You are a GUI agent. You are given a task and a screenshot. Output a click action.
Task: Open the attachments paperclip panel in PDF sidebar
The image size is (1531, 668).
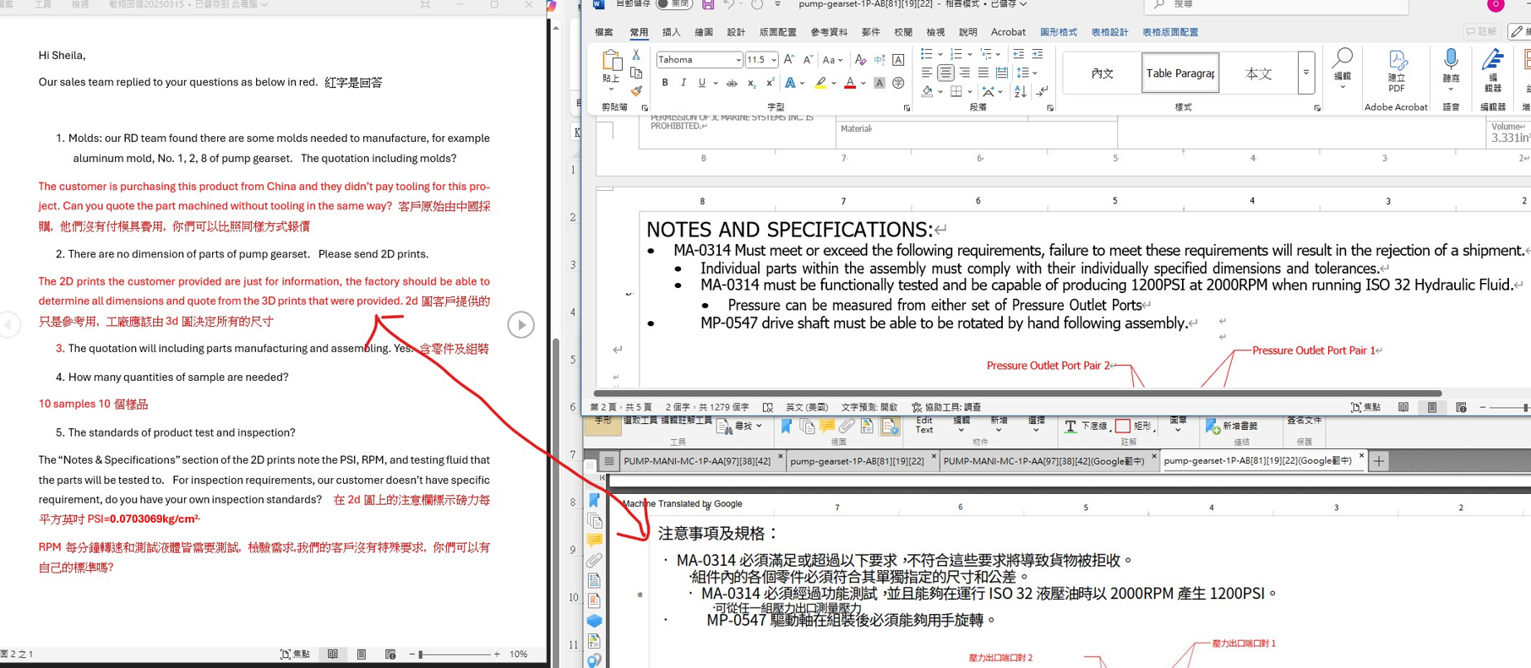595,560
